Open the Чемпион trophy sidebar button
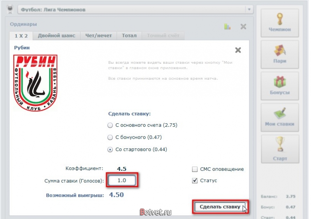The image size is (311, 219). pyautogui.click(x=280, y=23)
